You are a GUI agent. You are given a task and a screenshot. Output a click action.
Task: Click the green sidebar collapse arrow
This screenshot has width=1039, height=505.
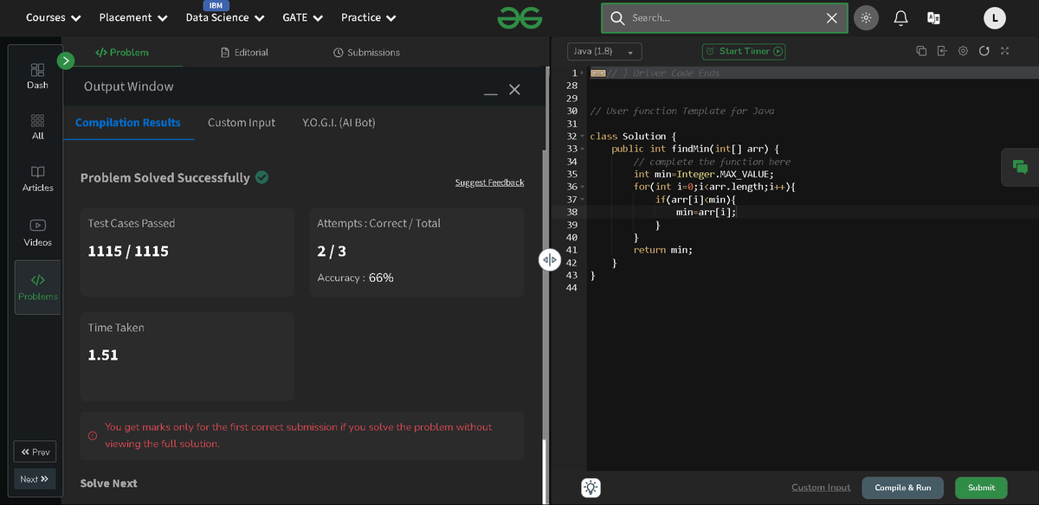tap(66, 61)
